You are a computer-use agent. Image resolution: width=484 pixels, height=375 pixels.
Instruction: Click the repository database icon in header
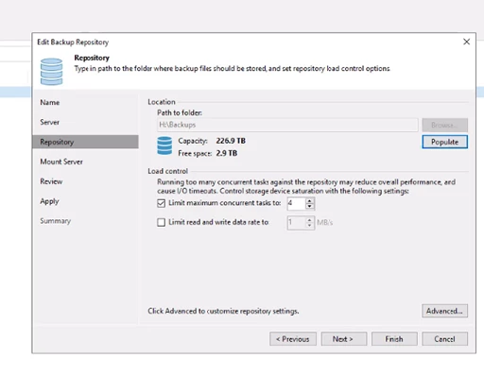tap(51, 72)
